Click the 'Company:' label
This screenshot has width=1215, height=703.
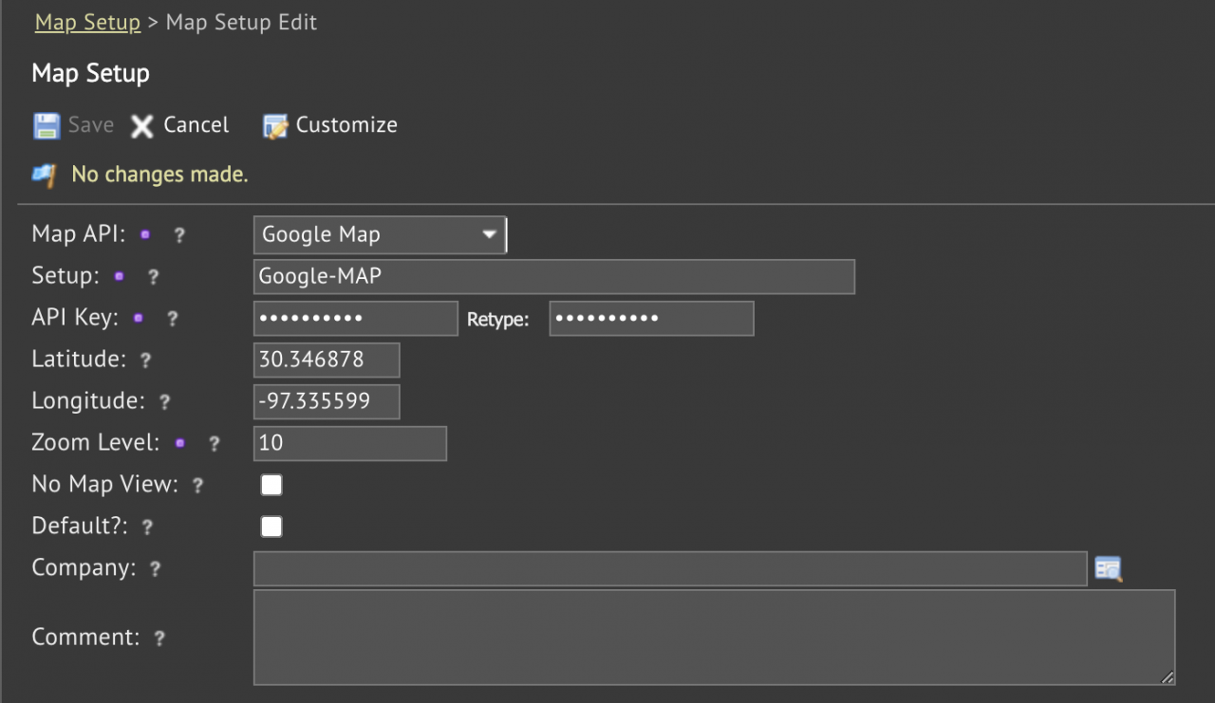(84, 568)
